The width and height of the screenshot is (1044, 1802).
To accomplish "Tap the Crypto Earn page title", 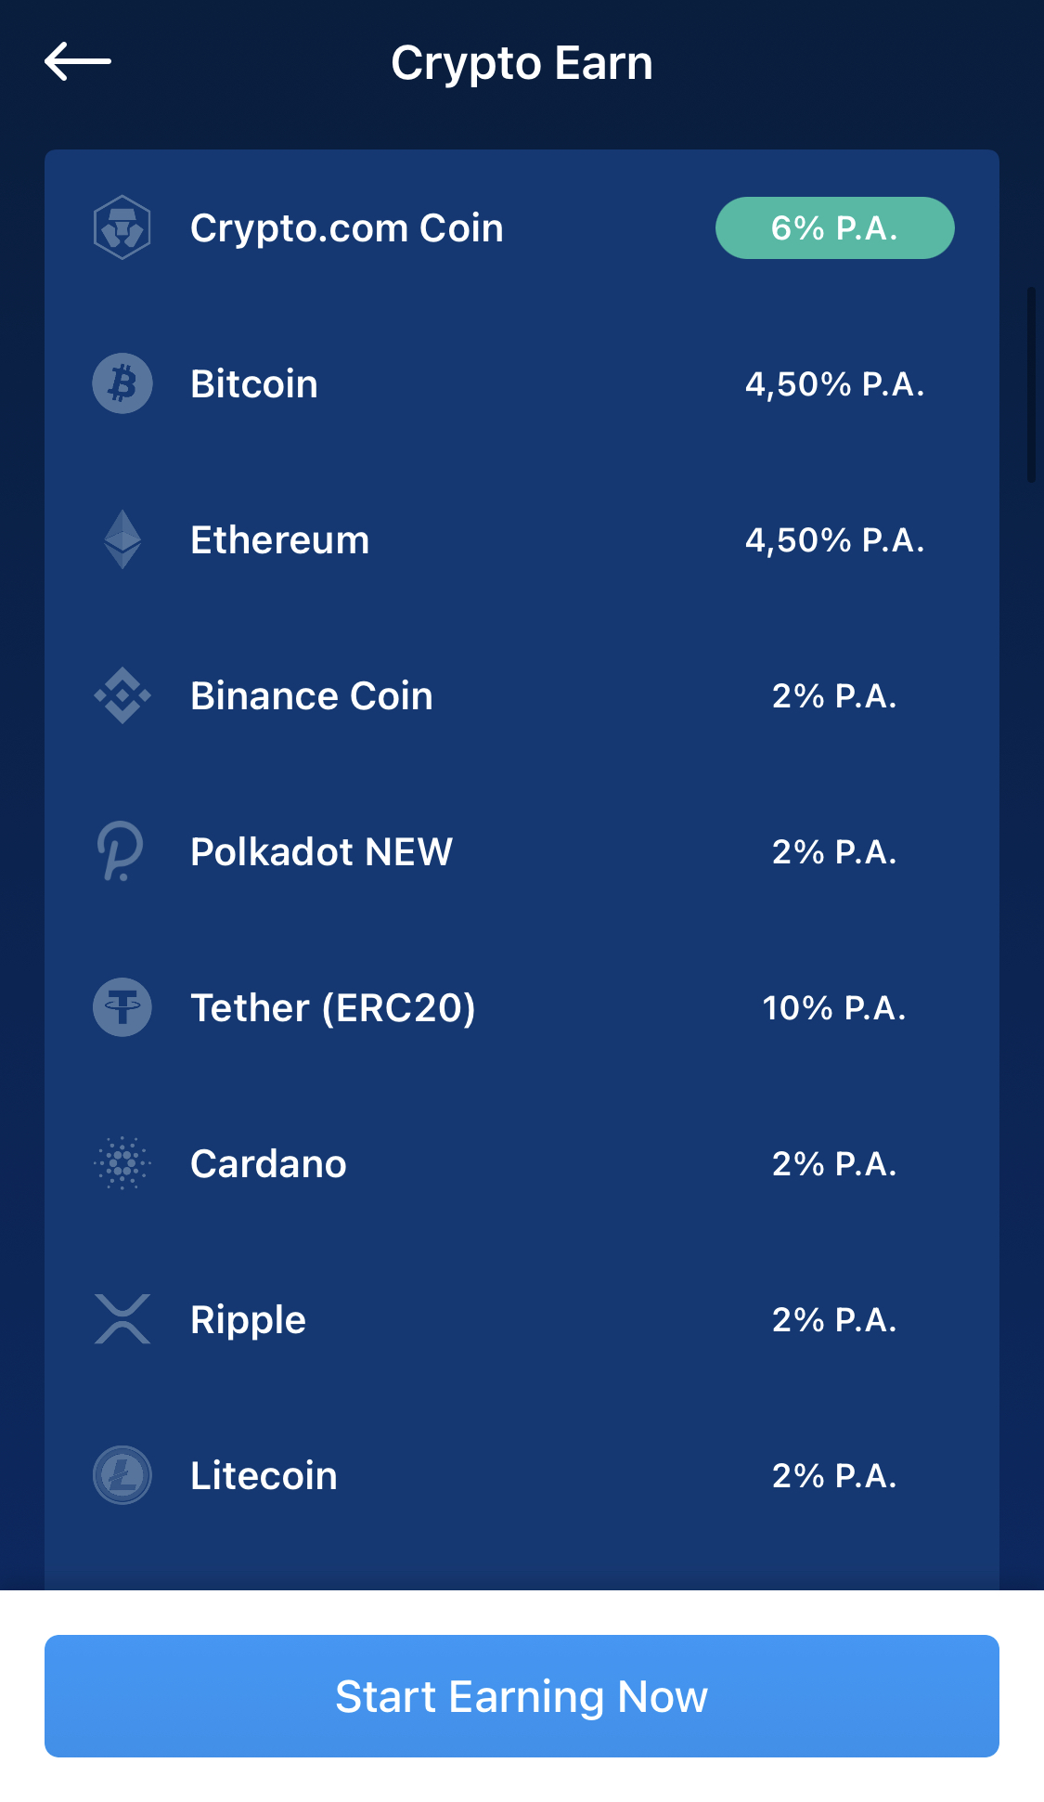I will pyautogui.click(x=522, y=63).
